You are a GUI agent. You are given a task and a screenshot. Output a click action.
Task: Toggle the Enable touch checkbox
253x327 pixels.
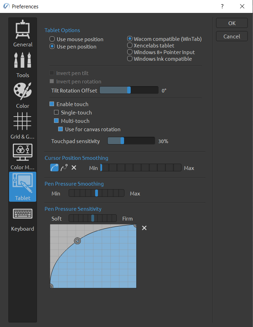point(52,104)
